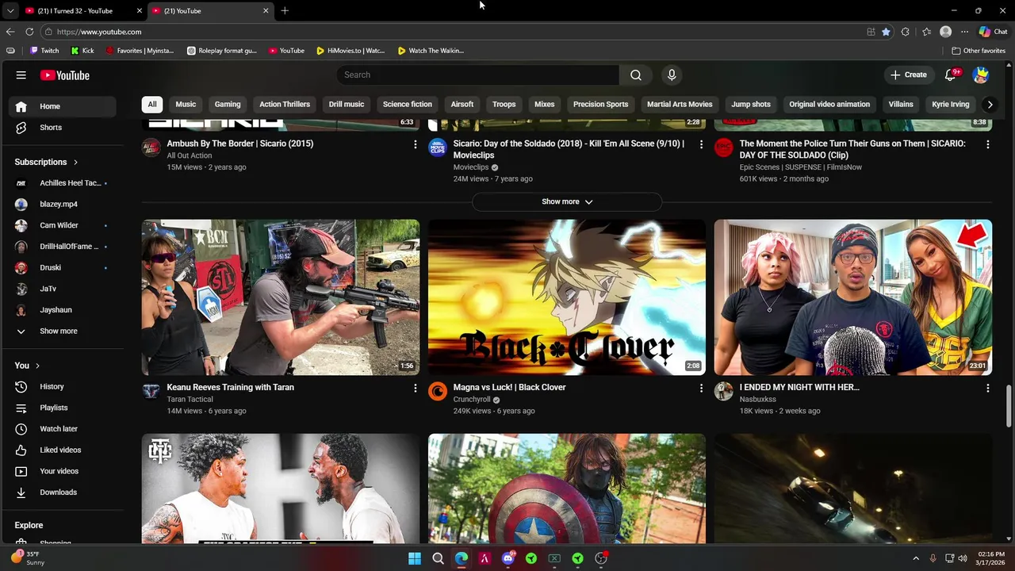Open Crunchyroll channel avatar

click(438, 391)
